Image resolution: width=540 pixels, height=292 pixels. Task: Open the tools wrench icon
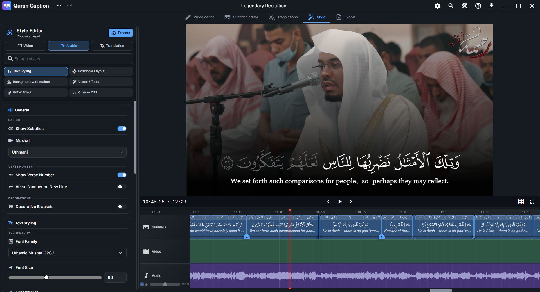pyautogui.click(x=464, y=6)
